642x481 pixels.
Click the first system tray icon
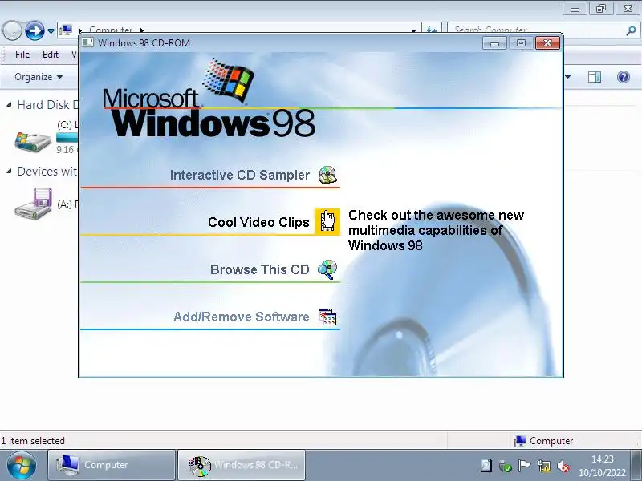click(486, 466)
